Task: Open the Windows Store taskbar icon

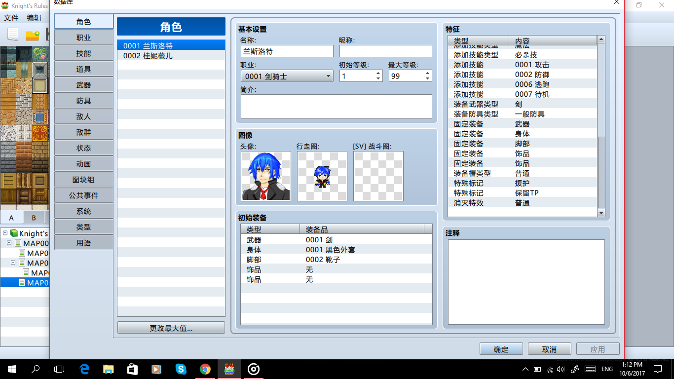Action: [x=132, y=369]
